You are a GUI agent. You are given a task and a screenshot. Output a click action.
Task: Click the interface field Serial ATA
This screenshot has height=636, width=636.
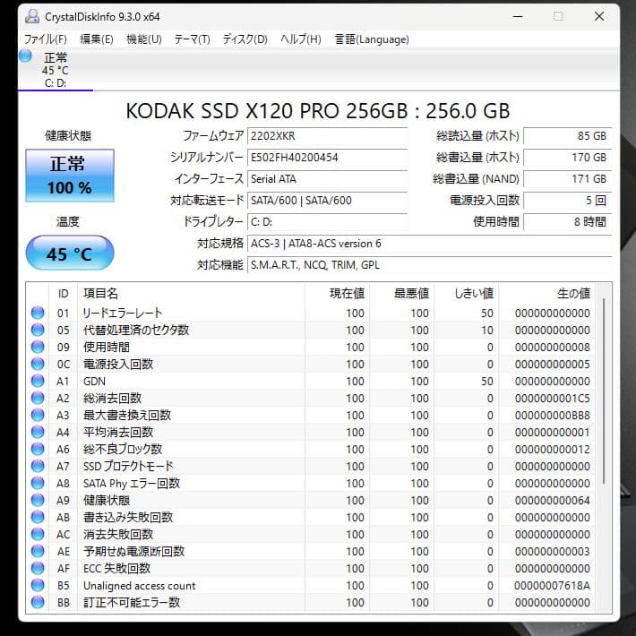click(x=327, y=179)
